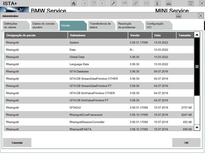Select the 'Data' subsystem cell in second row
Screen dimensions: 205x154
pyautogui.click(x=73, y=50)
